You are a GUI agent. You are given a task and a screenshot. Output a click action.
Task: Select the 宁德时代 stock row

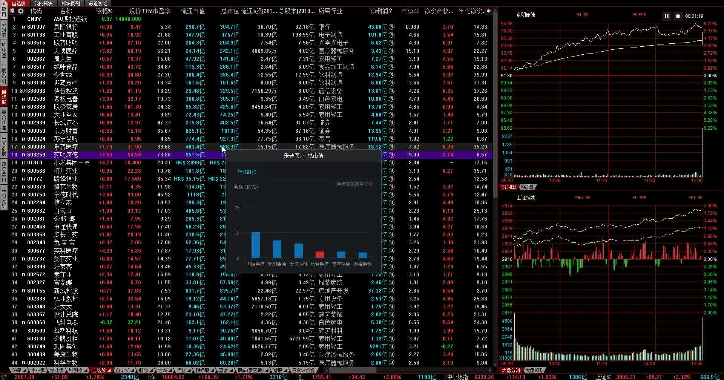coord(251,195)
